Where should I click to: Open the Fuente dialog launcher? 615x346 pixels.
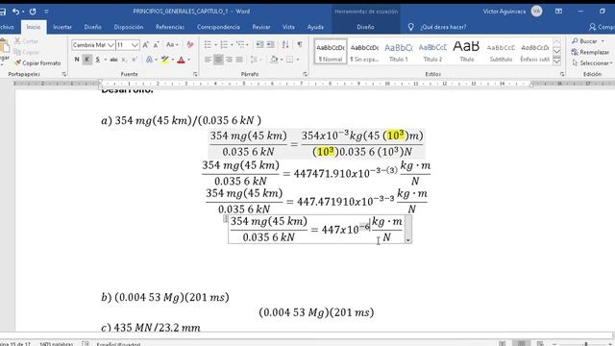(195, 74)
